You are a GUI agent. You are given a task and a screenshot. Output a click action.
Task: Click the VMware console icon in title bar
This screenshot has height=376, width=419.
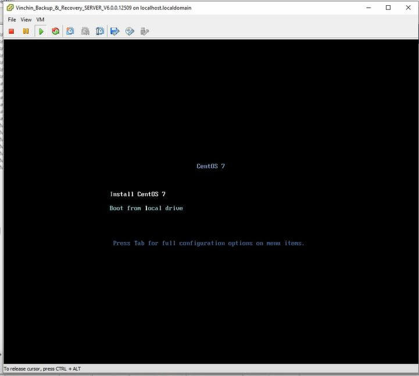click(10, 8)
